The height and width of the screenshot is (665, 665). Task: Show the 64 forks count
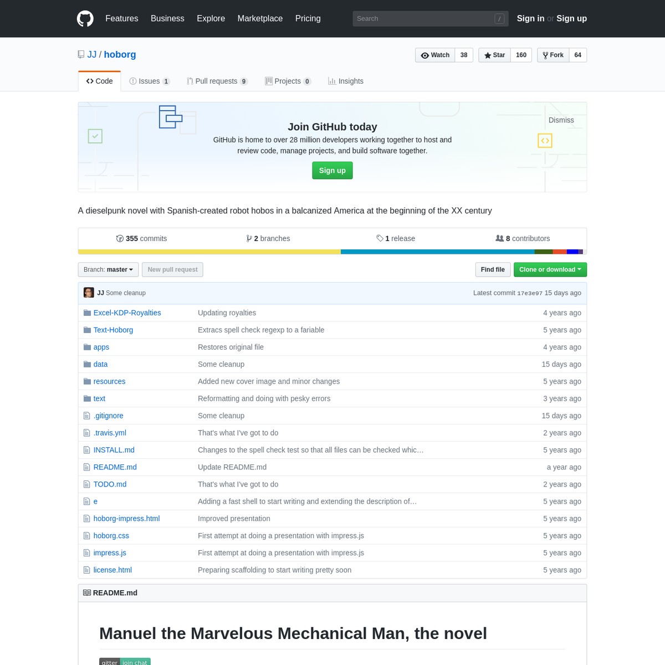(x=578, y=55)
